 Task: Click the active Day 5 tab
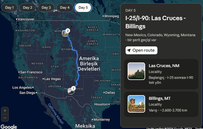(x=83, y=8)
